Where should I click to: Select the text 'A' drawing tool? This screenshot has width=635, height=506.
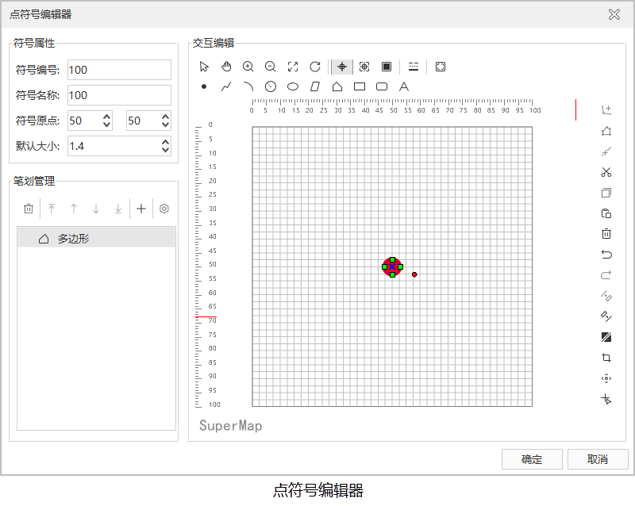pos(404,86)
